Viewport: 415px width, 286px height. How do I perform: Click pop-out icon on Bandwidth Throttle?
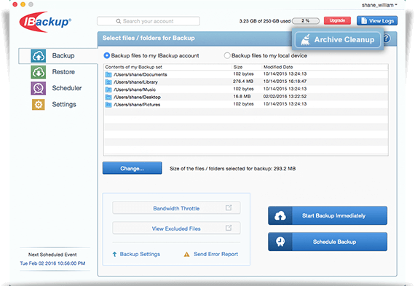[229, 207]
